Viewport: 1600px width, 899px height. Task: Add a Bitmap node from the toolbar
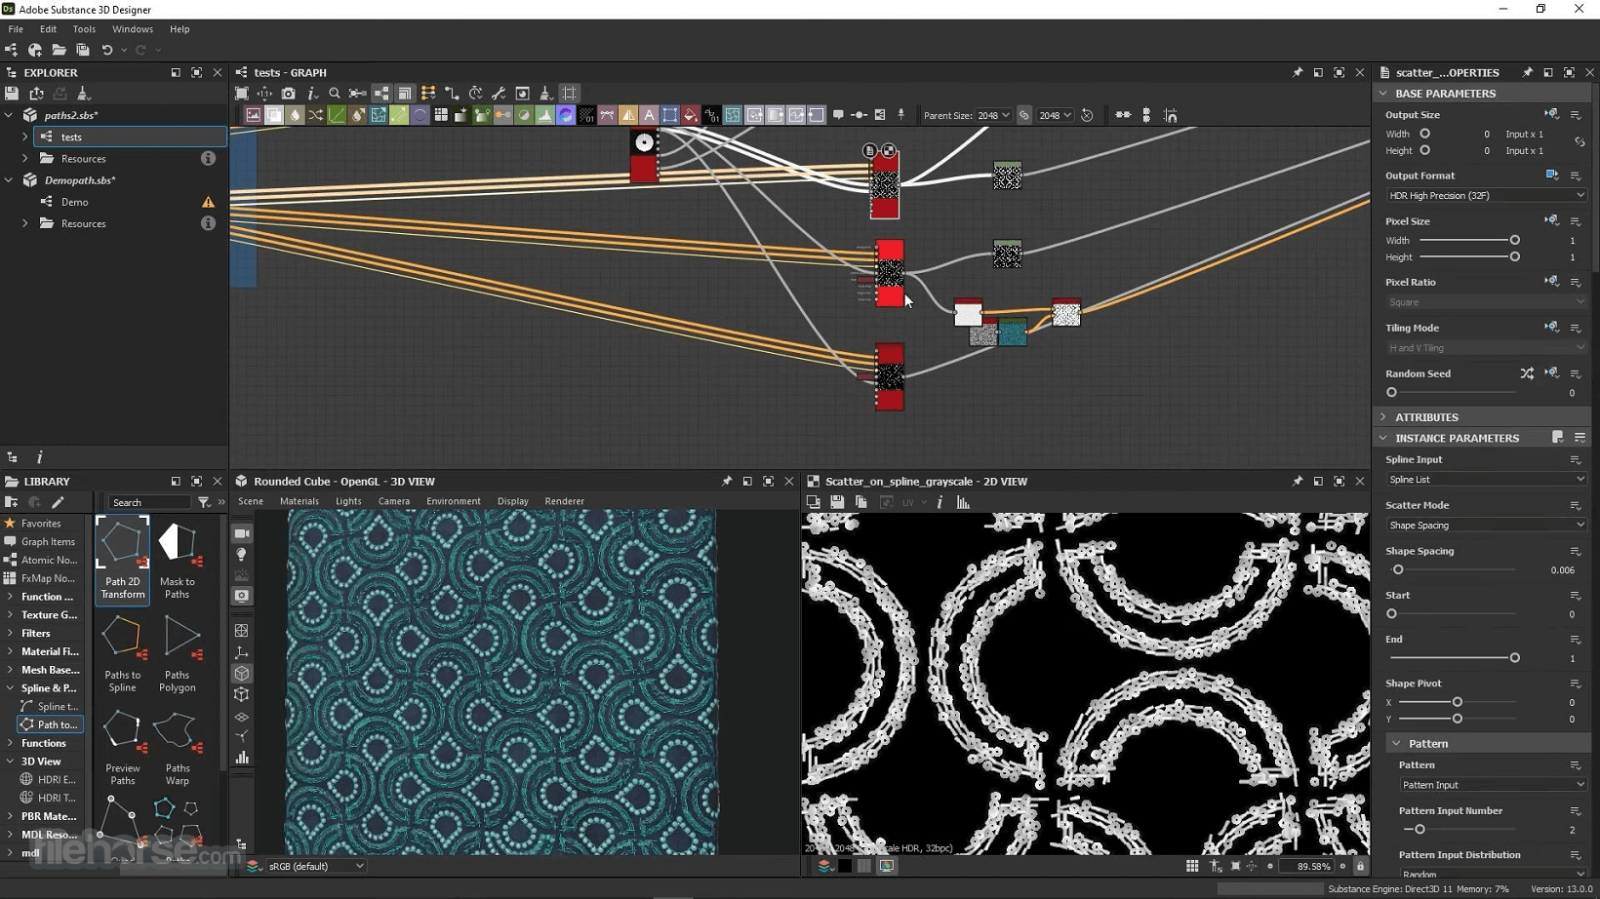(x=253, y=115)
